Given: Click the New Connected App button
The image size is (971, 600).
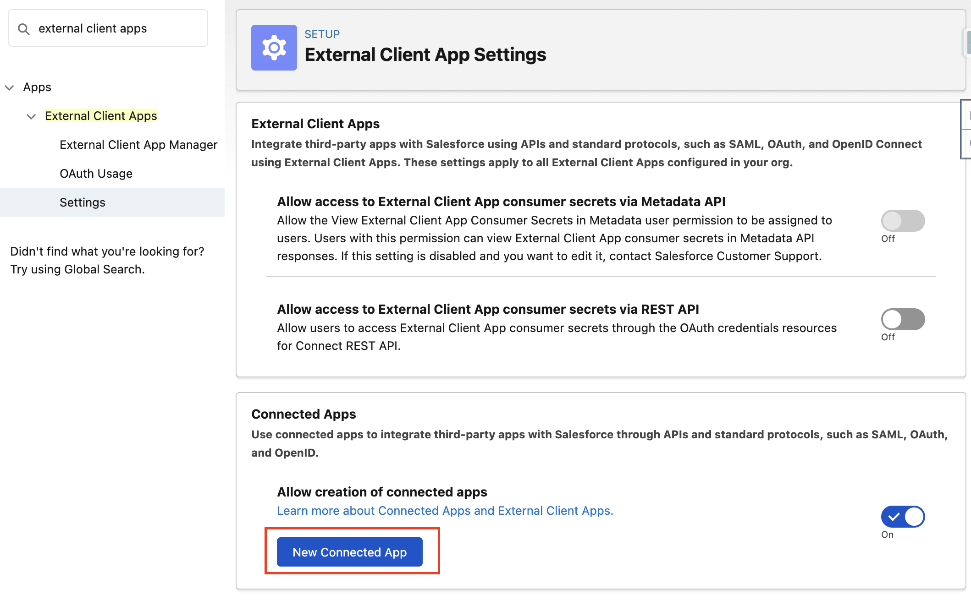Looking at the screenshot, I should tap(349, 552).
